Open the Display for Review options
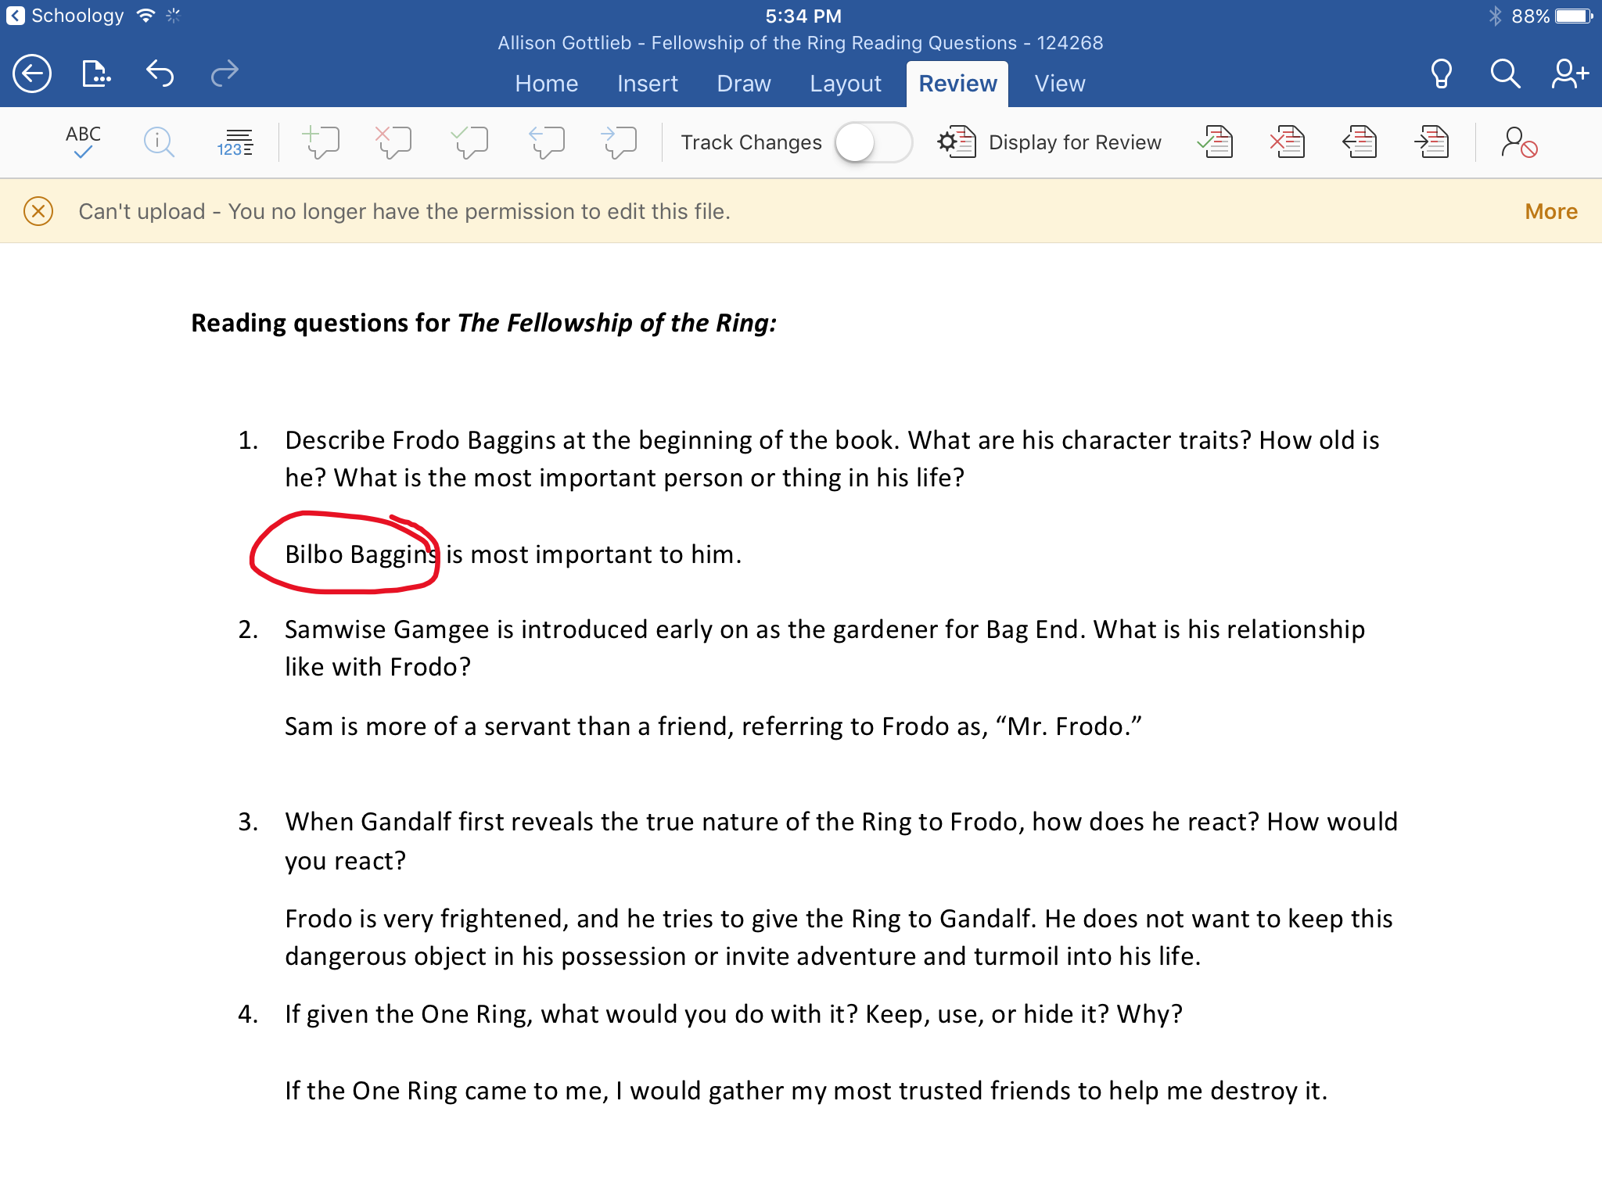 [1050, 142]
